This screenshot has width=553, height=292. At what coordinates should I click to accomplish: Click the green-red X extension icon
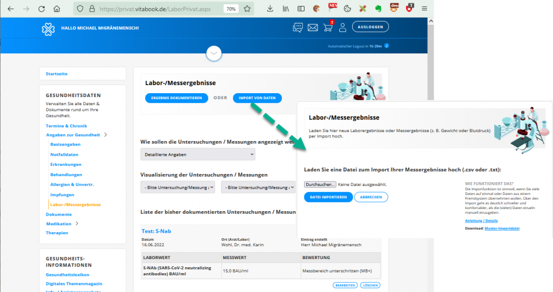point(362,9)
